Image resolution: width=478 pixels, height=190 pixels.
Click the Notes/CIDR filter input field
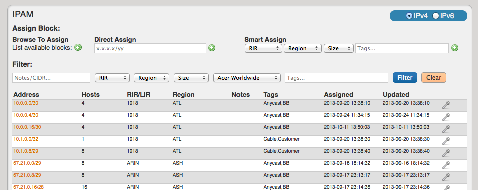point(51,78)
